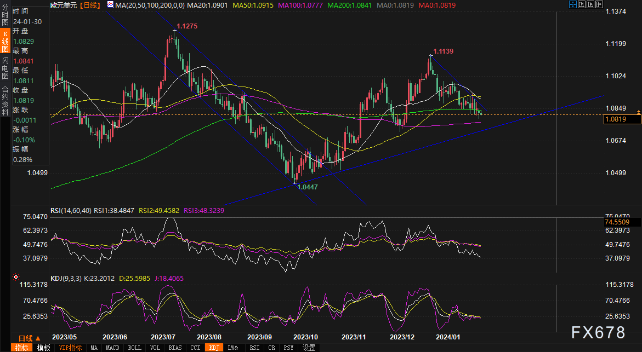Open the 闪电图 side tab
Image resolution: width=642 pixels, height=352 pixels.
click(x=5, y=68)
